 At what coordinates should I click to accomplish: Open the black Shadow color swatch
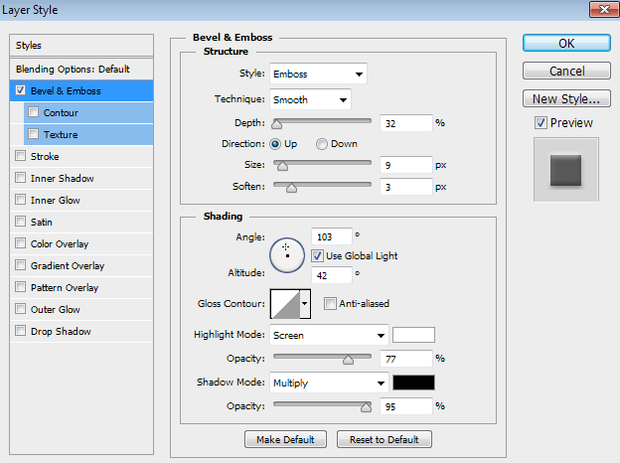coord(413,383)
